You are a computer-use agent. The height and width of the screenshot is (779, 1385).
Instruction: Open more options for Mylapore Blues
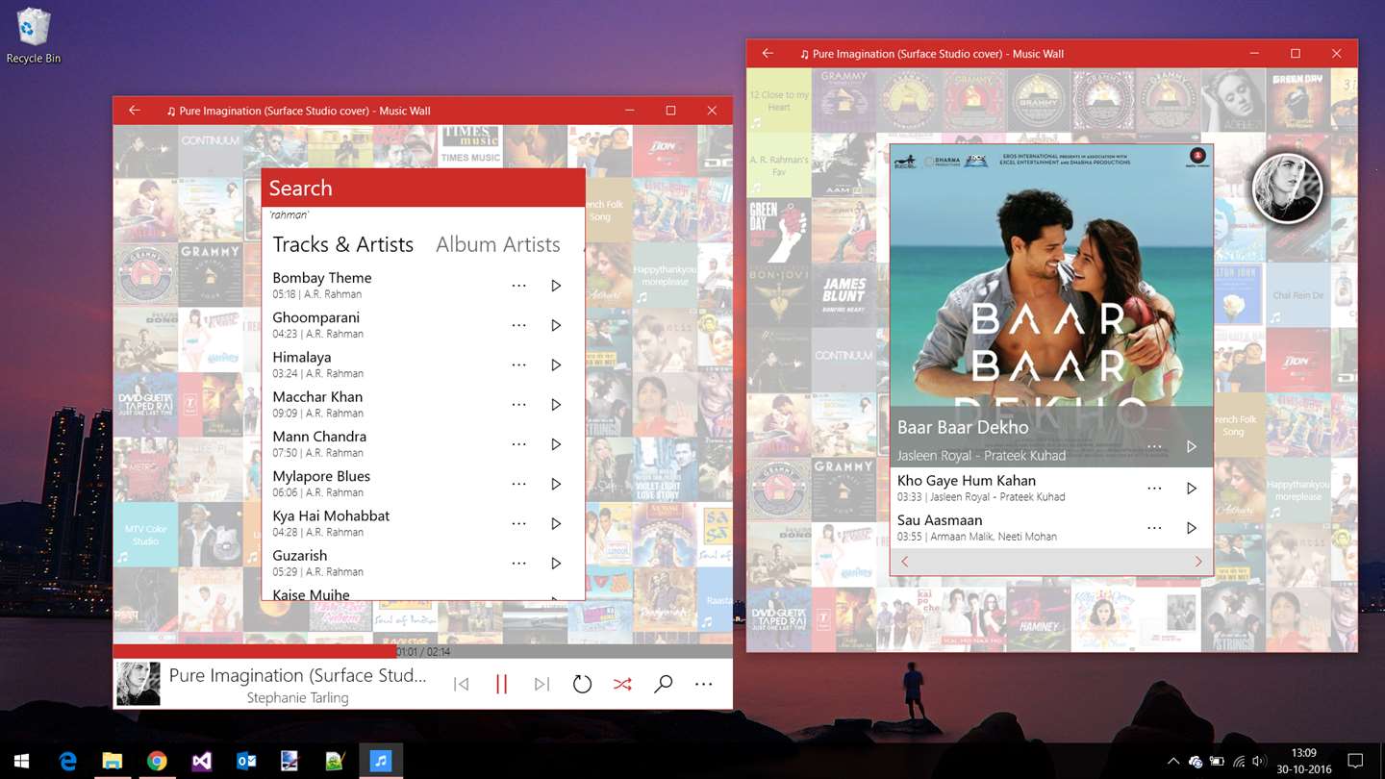pyautogui.click(x=519, y=484)
